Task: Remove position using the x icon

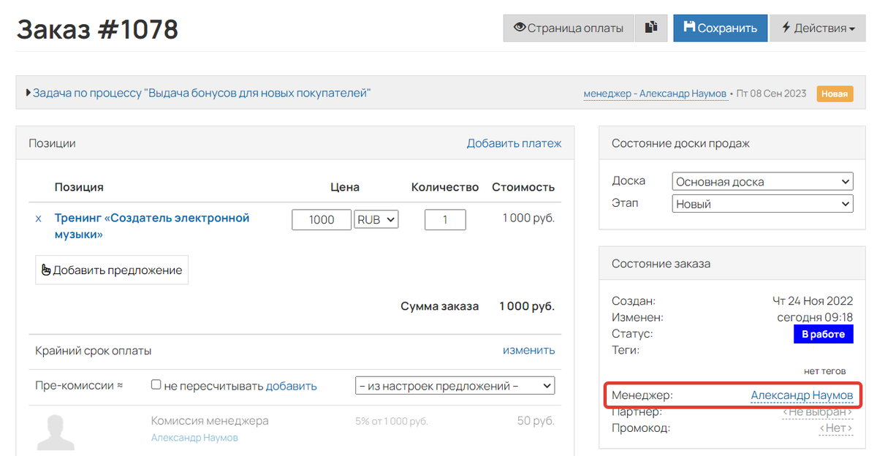Action: pyautogui.click(x=39, y=218)
